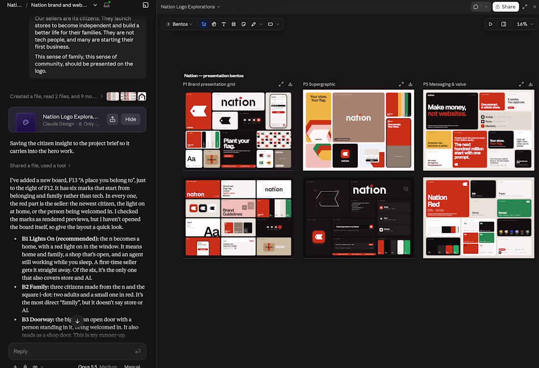Open the Opus 5.5 Medium model selector
Viewport: 539px width, 368px height.
pyautogui.click(x=98, y=366)
